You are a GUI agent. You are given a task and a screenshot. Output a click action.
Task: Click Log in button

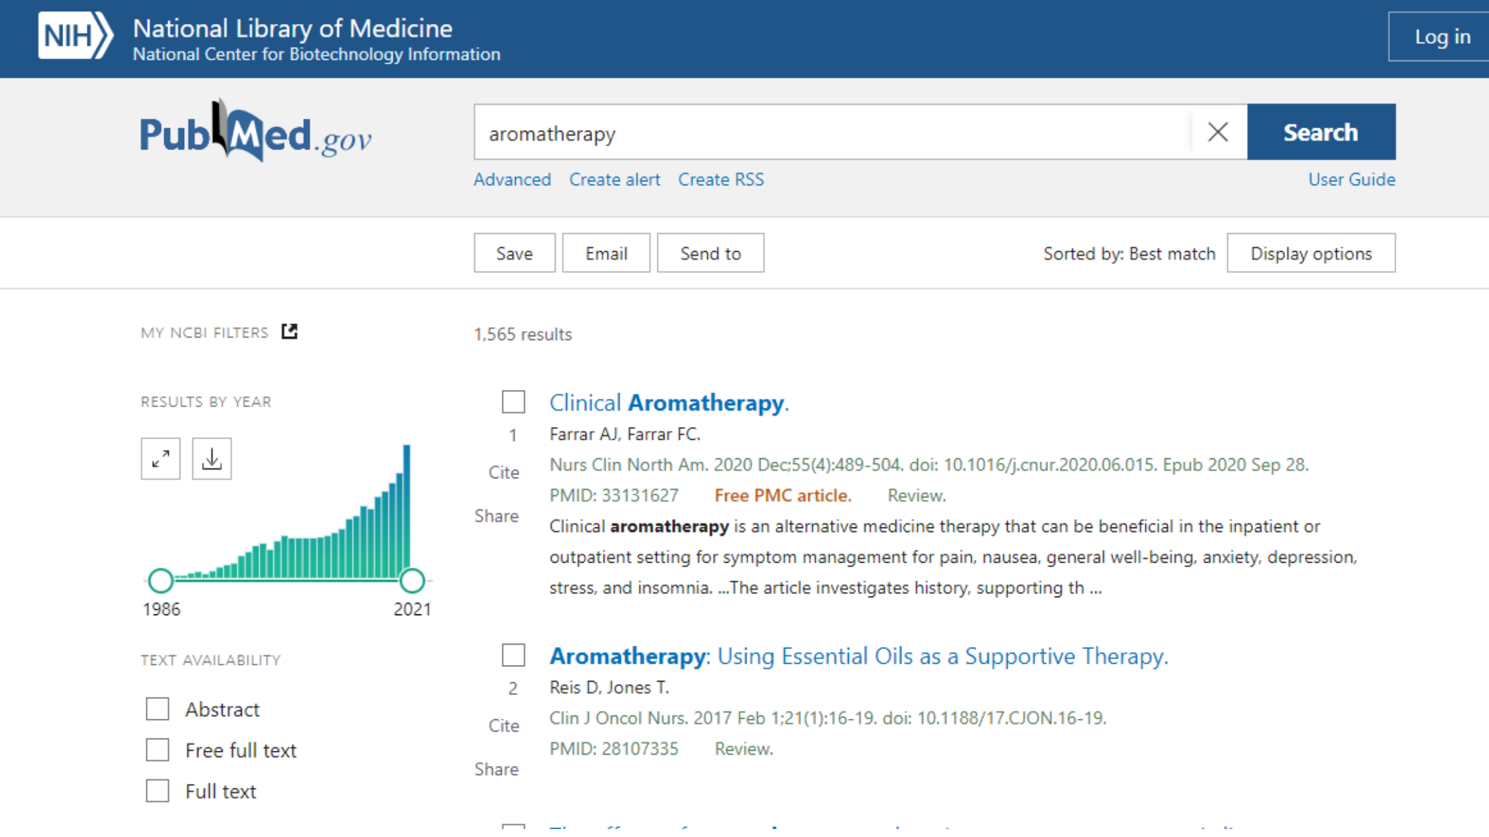(1441, 37)
